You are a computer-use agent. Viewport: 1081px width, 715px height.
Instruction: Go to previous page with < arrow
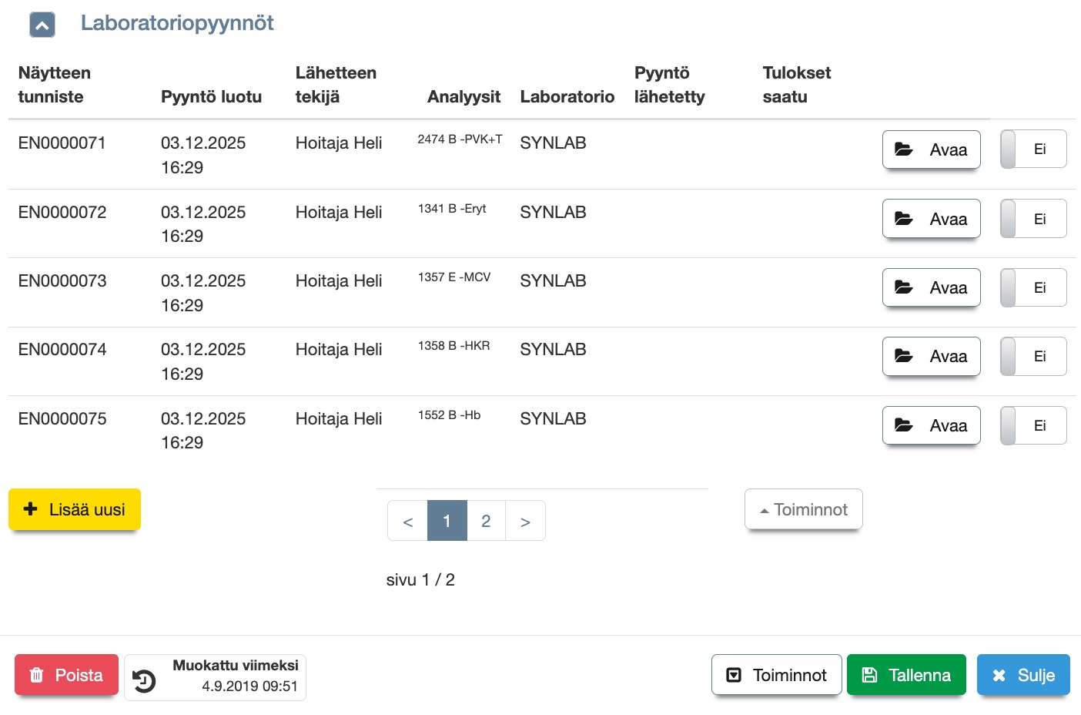tap(407, 522)
